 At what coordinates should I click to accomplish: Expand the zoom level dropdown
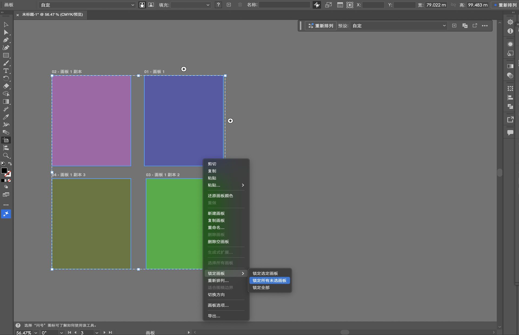pyautogui.click(x=36, y=333)
